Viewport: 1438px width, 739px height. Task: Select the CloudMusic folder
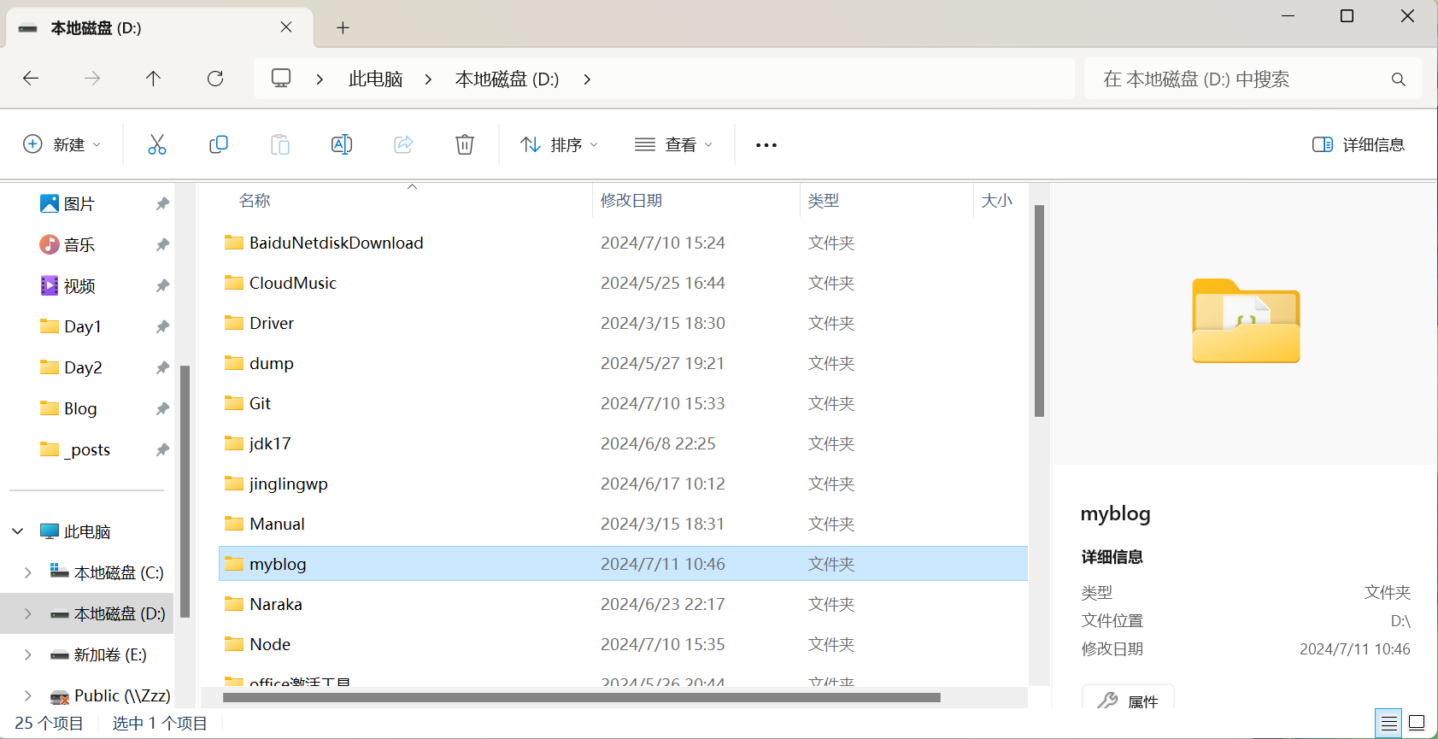623,283
